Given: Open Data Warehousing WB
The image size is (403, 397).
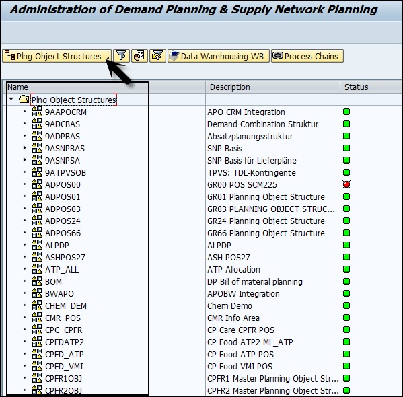Looking at the screenshot, I should (x=219, y=56).
